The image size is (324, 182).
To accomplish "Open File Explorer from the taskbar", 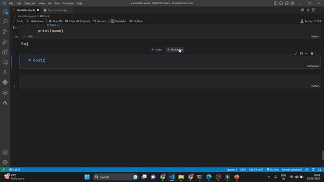I will [x=181, y=177].
